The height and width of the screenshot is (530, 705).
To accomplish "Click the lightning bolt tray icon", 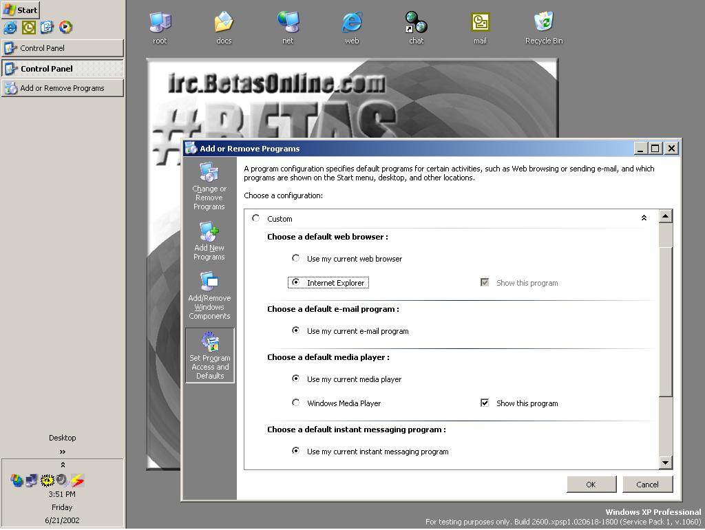I will 77,480.
